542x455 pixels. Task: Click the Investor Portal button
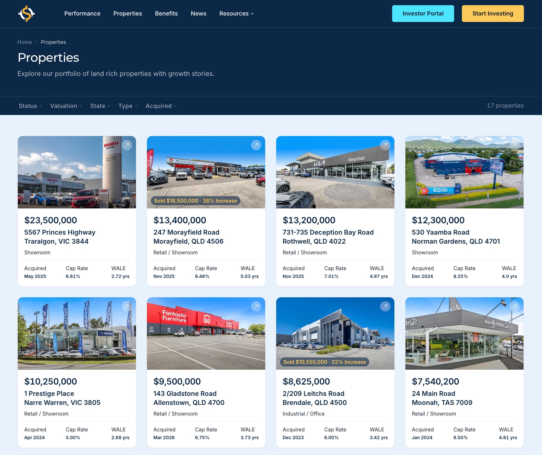pyautogui.click(x=423, y=14)
